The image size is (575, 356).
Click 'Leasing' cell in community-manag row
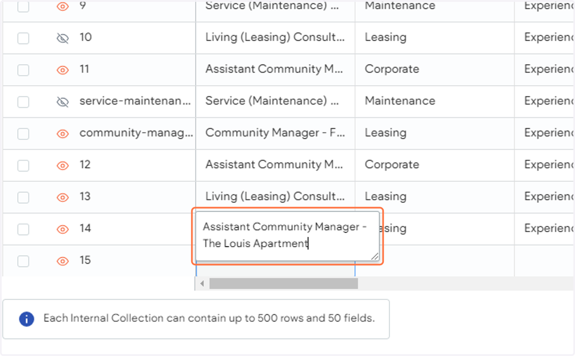tap(435, 133)
